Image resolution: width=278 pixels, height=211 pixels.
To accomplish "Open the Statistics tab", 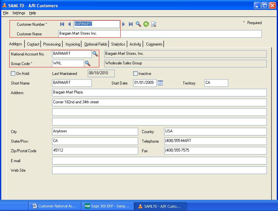I will click(118, 44).
